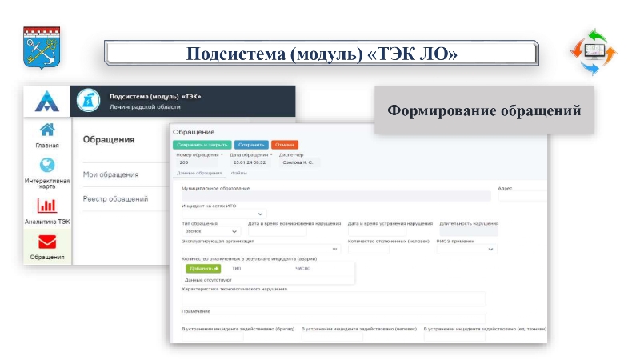Click the green Добавить button

coord(204,269)
